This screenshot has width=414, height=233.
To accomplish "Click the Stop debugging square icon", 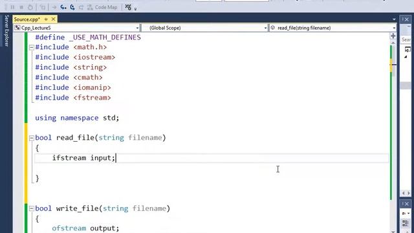I will (x=21, y=7).
